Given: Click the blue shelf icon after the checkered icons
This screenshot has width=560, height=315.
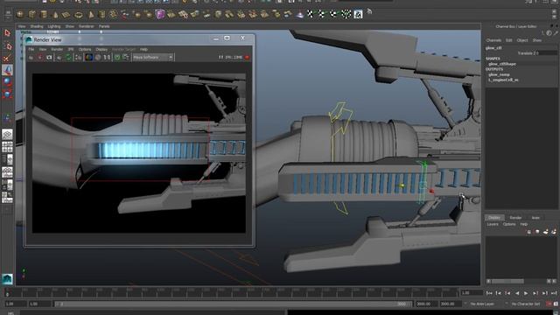Looking at the screenshot, I should 358,14.
